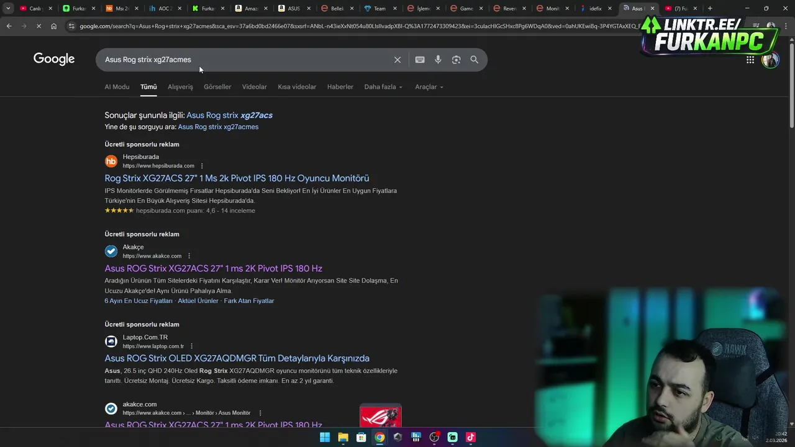Go back using the browser back arrow
Image resolution: width=795 pixels, height=447 pixels.
pos(9,26)
